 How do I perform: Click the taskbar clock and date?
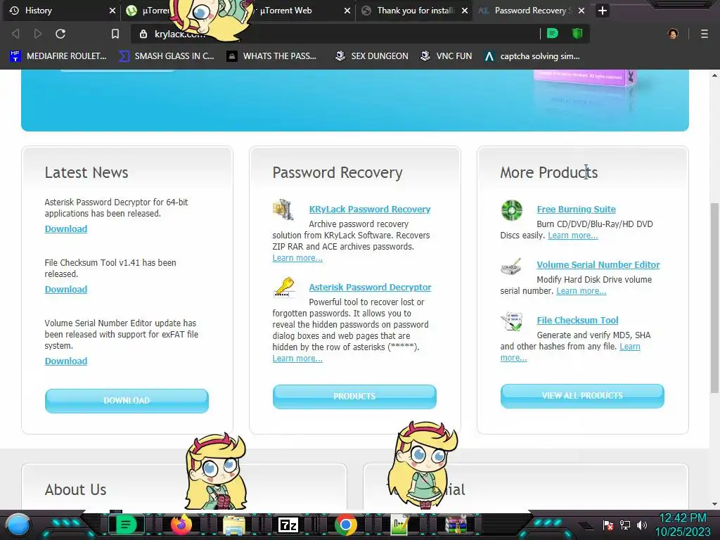pyautogui.click(x=683, y=525)
